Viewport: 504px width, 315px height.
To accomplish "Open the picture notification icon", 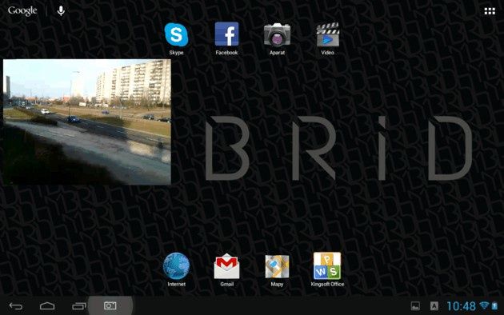I will tap(415, 306).
